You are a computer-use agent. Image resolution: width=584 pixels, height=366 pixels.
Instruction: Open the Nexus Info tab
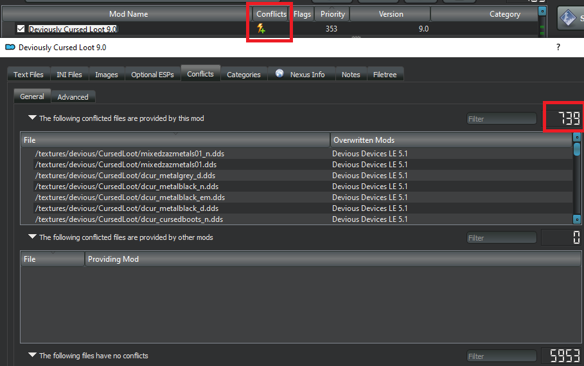[301, 75]
